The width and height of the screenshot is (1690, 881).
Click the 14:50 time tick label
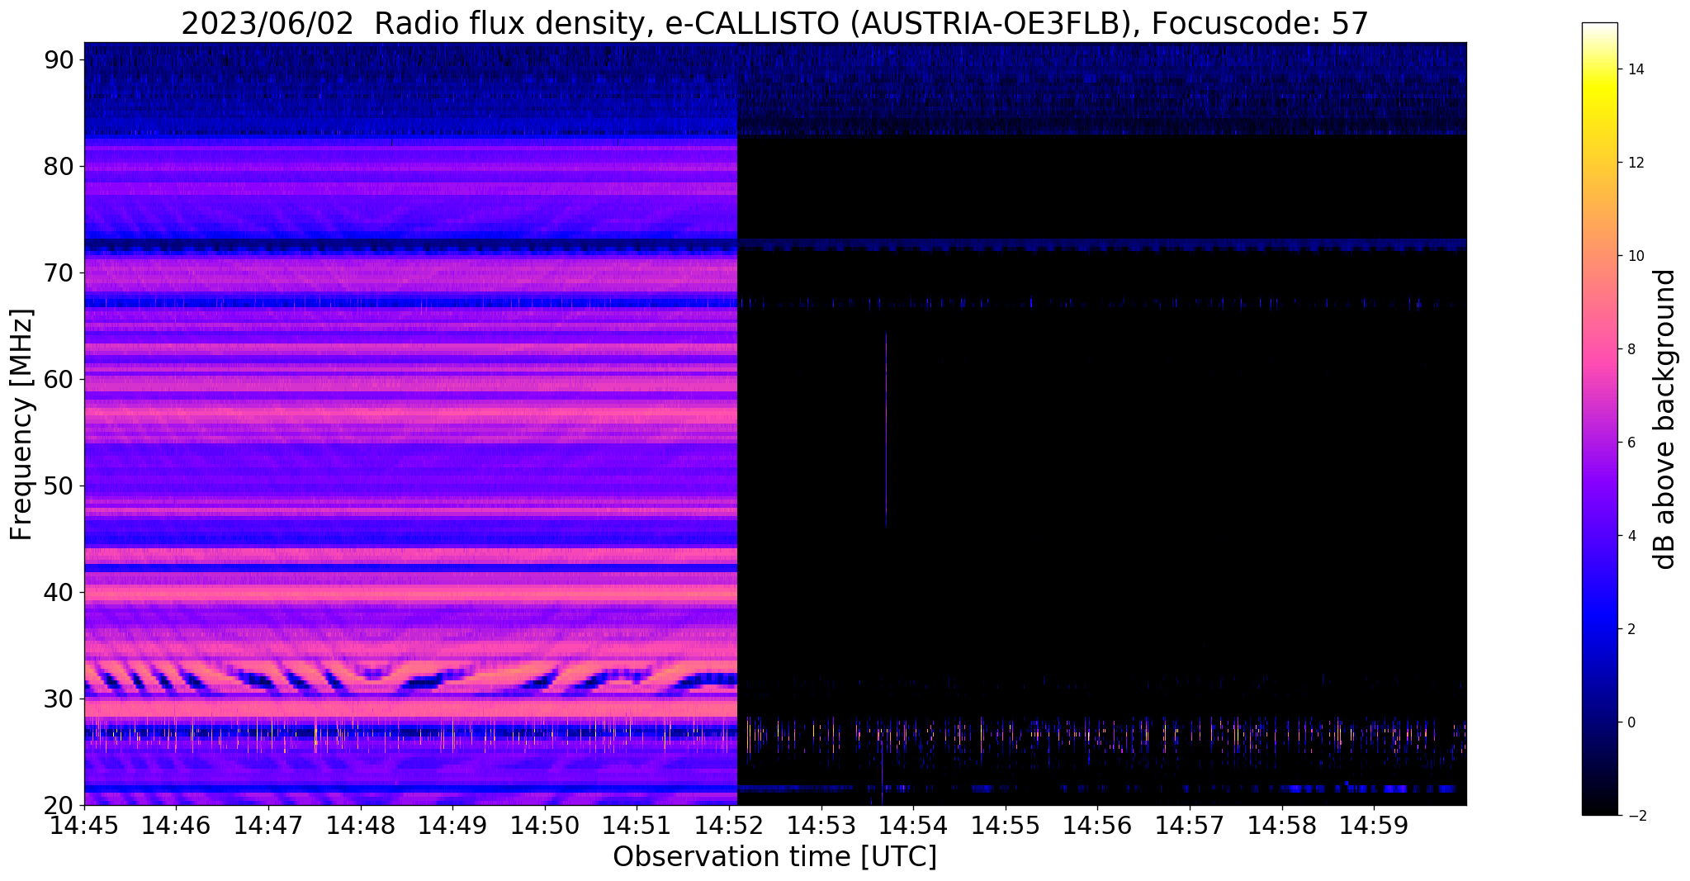(x=544, y=825)
